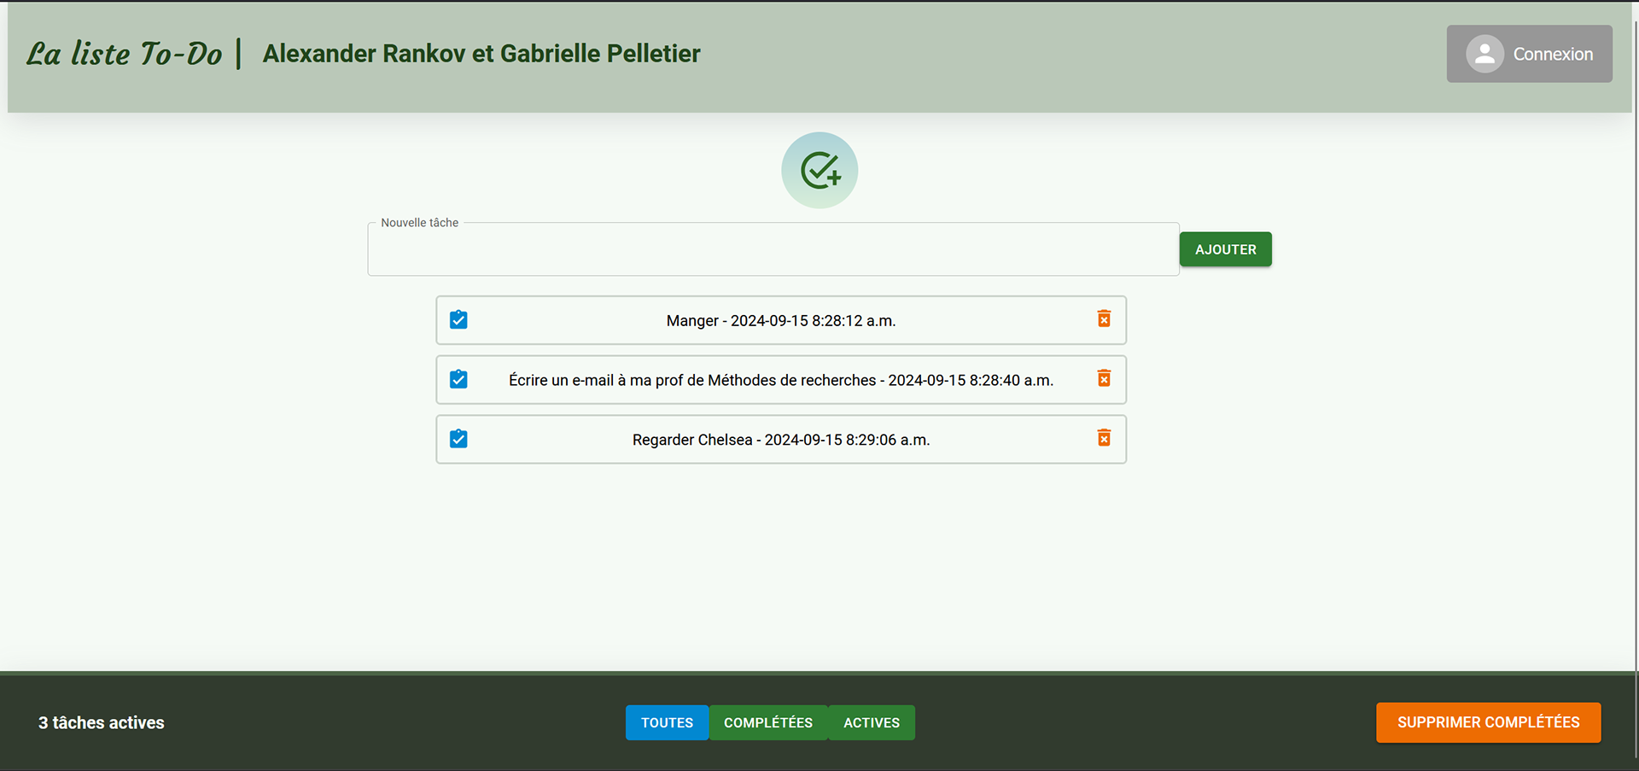
Task: Click the AJOUTER button
Action: coord(1225,249)
